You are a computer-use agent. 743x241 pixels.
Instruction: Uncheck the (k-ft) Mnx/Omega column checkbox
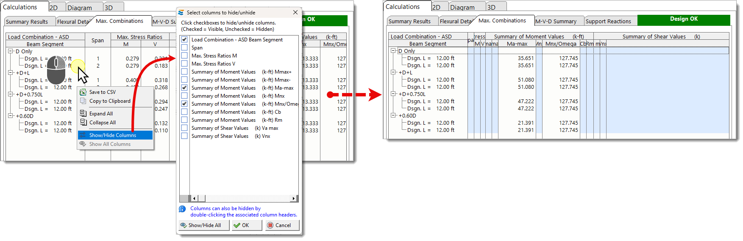click(184, 104)
